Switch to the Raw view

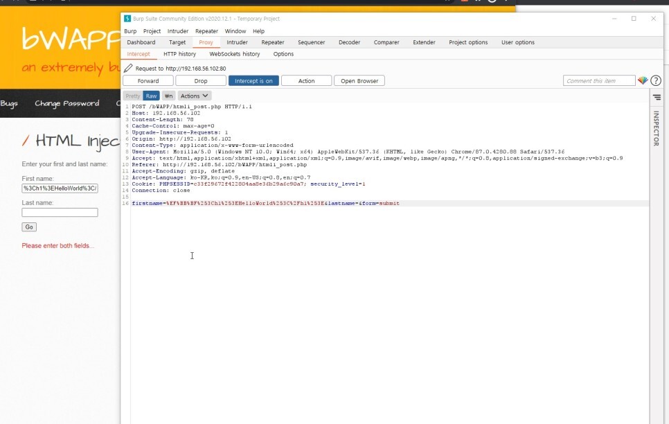151,96
